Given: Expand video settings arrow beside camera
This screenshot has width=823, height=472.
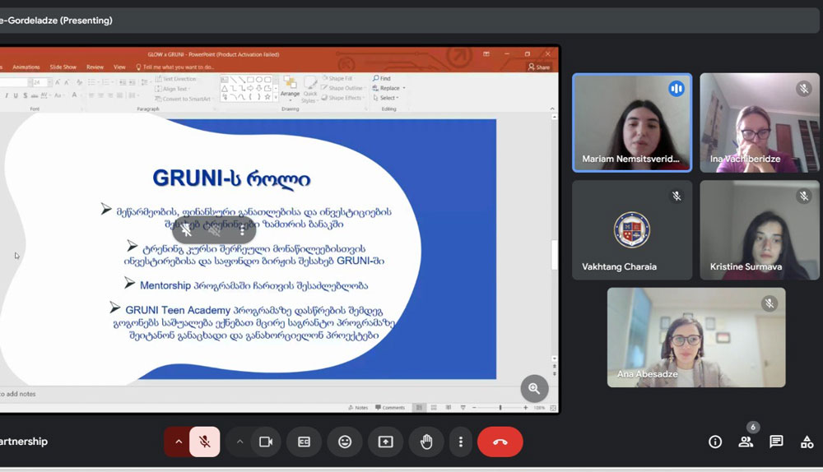Looking at the screenshot, I should coord(239,442).
